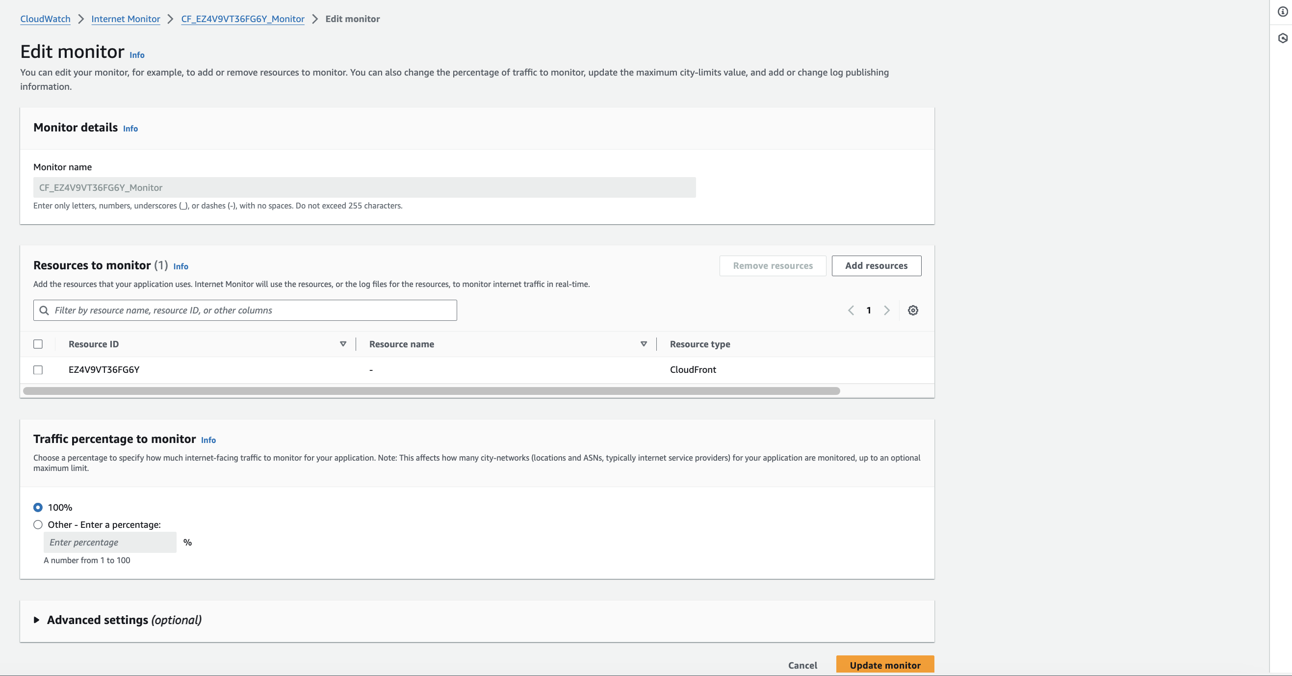
Task: Click the Enter percentage input field
Action: pyautogui.click(x=109, y=542)
